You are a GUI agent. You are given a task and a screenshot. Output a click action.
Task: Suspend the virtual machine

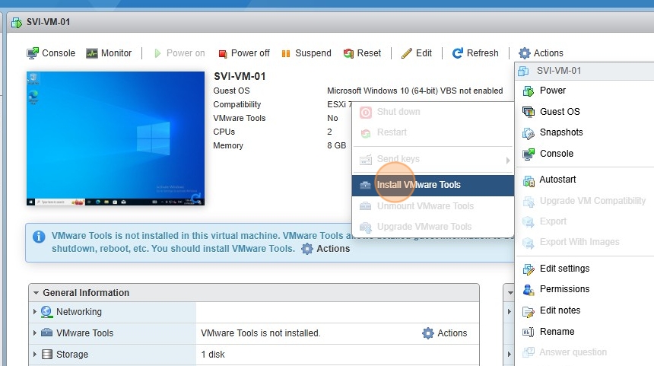(x=306, y=53)
